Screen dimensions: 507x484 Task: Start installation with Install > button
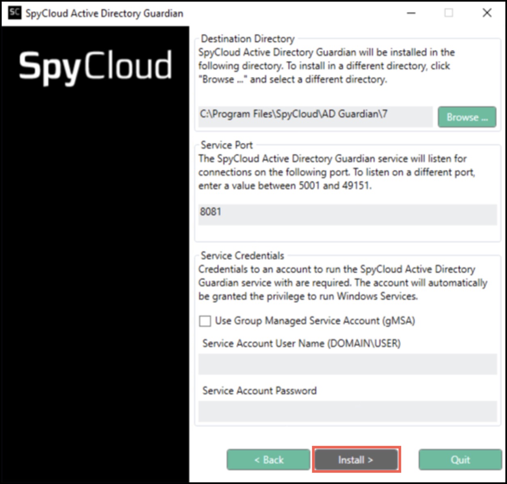(356, 460)
